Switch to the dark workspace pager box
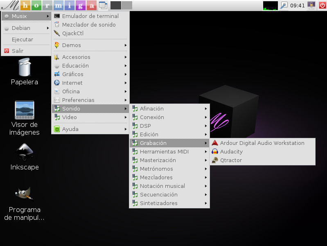This screenshot has height=246, width=327. point(116,5)
